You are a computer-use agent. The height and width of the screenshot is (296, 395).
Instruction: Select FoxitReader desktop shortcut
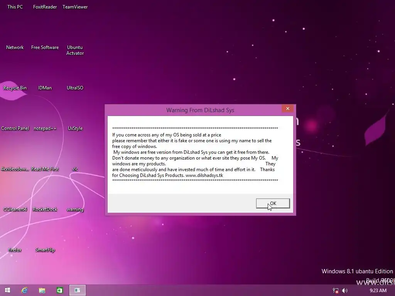click(x=45, y=7)
